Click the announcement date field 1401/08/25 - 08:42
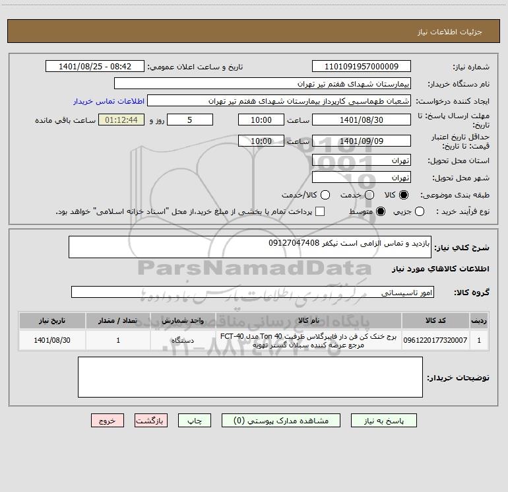Image resolution: width=508 pixels, height=492 pixels. tap(95, 66)
